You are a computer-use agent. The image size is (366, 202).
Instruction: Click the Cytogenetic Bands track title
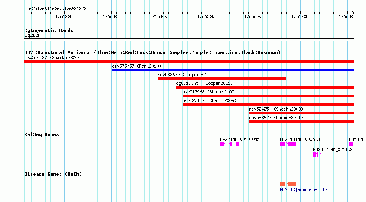[49, 30]
